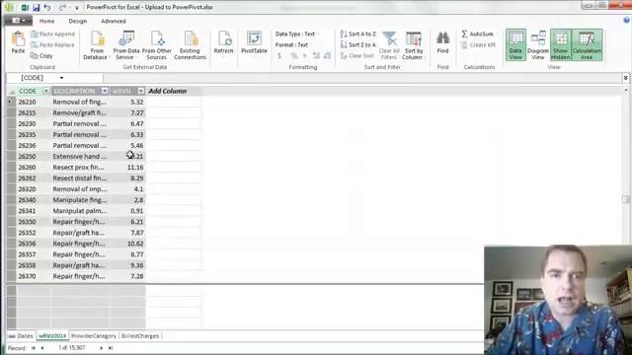Image resolution: width=632 pixels, height=355 pixels.
Task: Open the Home ribbon tab
Action: point(46,21)
